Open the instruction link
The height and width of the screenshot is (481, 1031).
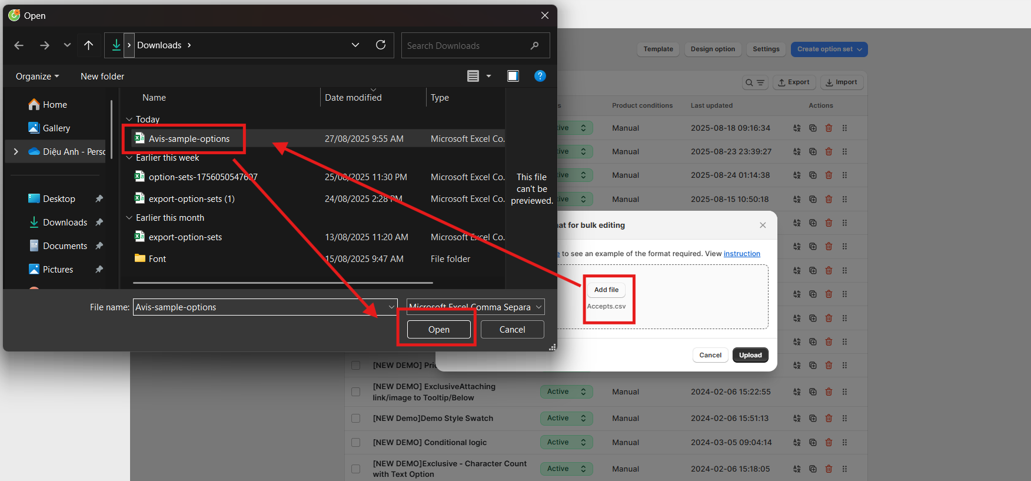[x=741, y=254]
